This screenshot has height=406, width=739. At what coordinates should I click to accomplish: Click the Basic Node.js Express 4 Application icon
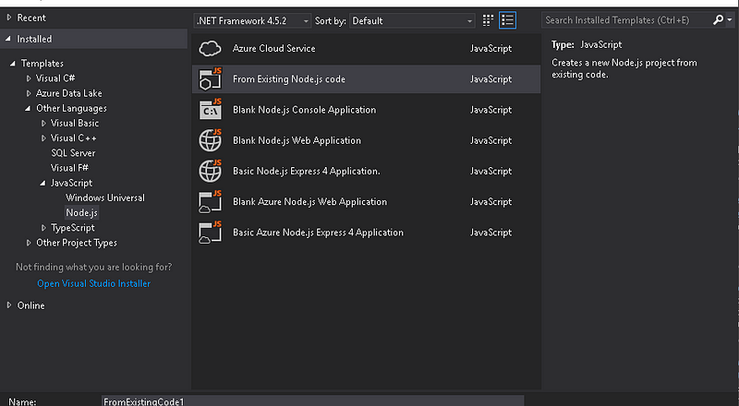211,171
